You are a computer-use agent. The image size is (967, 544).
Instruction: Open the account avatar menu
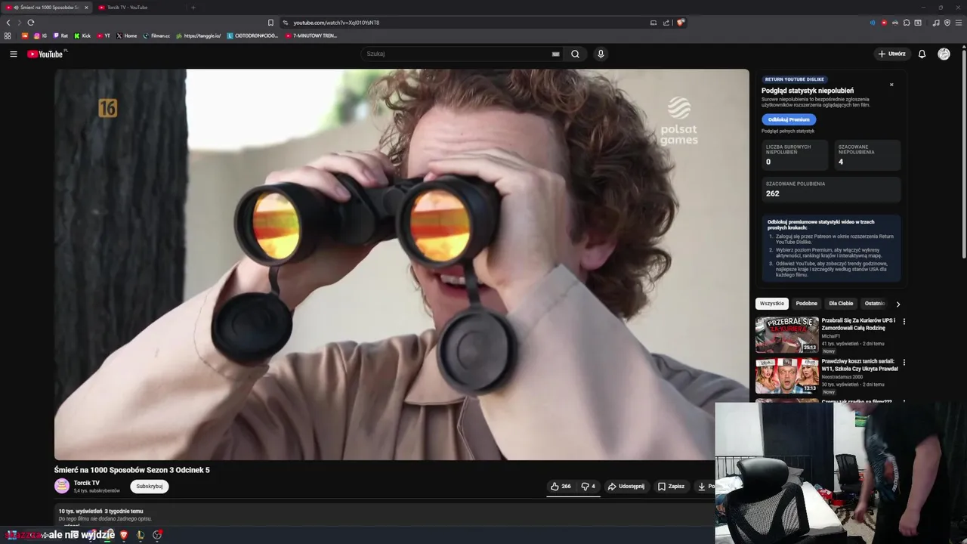944,54
